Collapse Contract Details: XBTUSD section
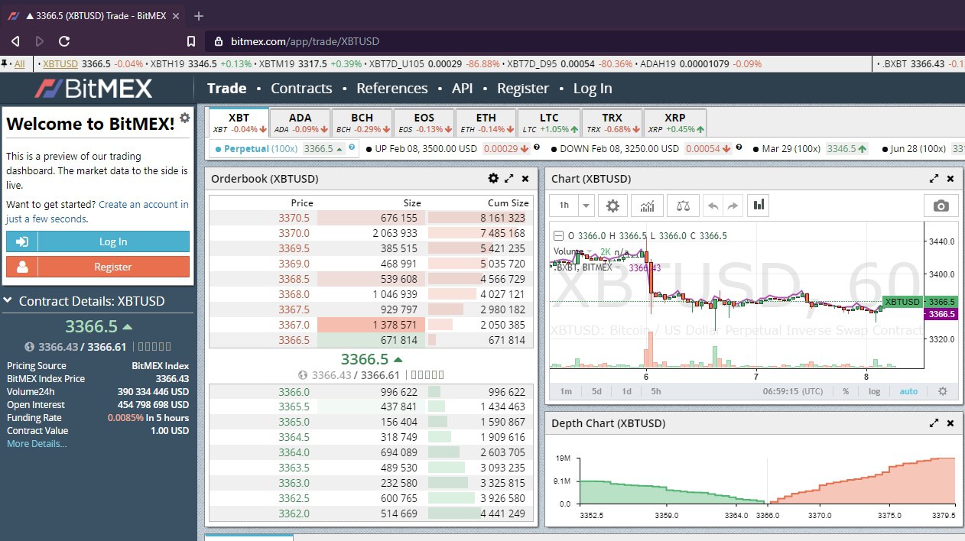Viewport: 965px width, 541px height. [x=8, y=301]
